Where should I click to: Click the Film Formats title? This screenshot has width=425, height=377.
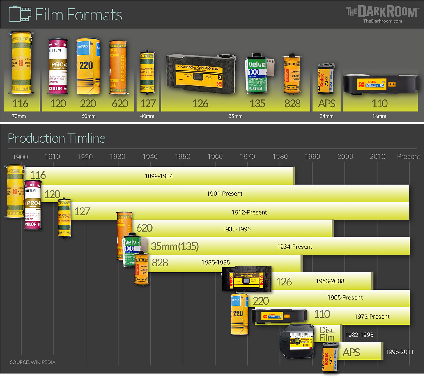click(x=79, y=15)
